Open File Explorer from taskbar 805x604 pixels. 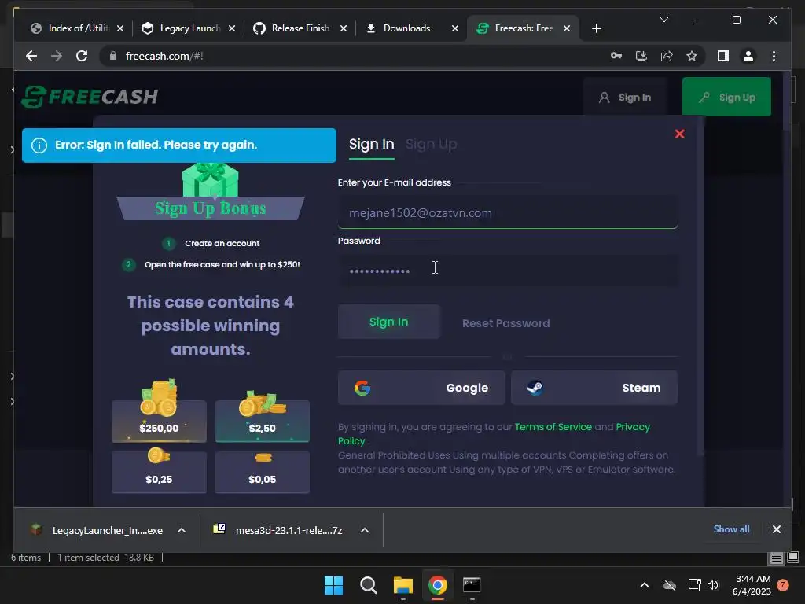(x=403, y=585)
